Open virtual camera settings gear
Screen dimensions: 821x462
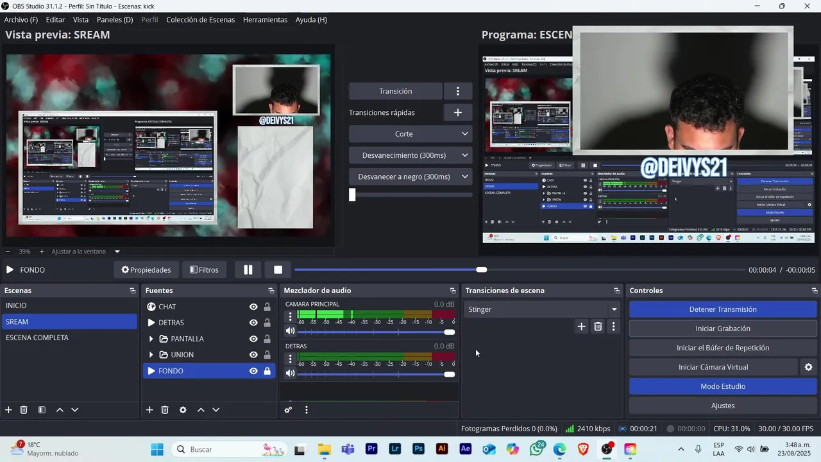click(x=809, y=367)
